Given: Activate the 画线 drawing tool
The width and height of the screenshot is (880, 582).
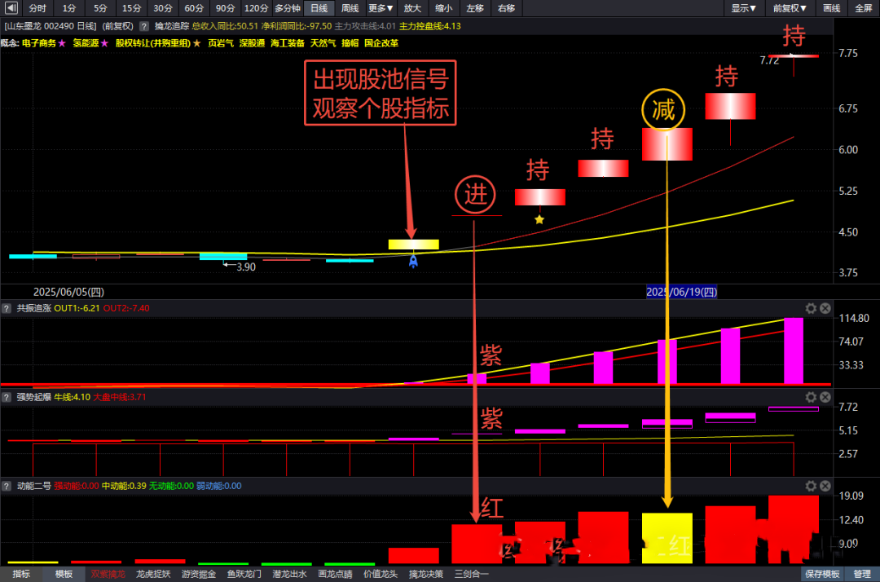Looking at the screenshot, I should [831, 8].
